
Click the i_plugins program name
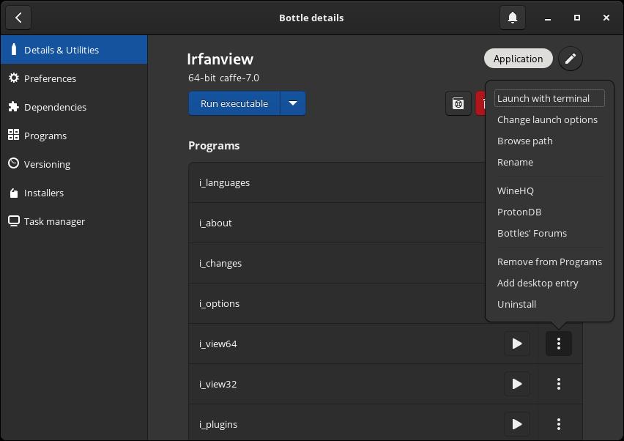tap(218, 425)
